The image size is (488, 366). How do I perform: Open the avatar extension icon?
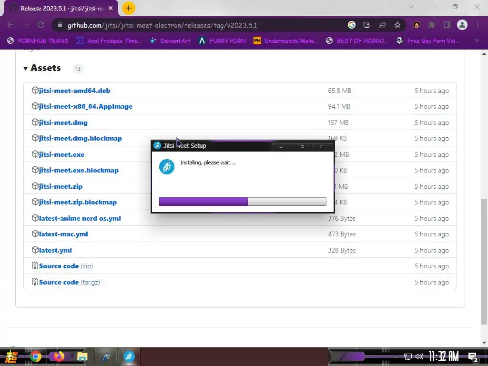pyautogui.click(x=417, y=25)
